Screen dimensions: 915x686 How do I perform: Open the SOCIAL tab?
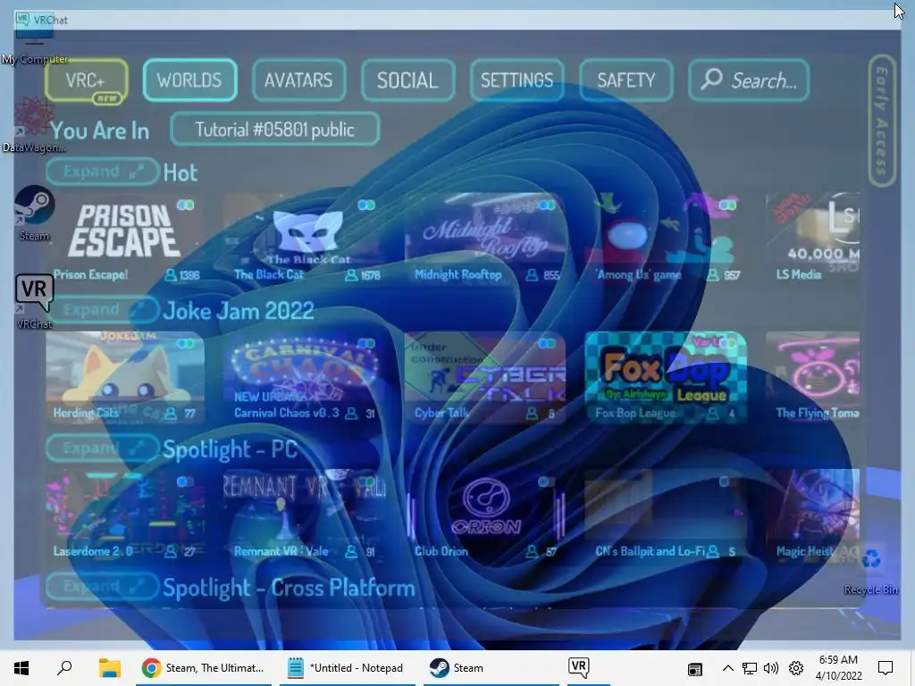407,79
